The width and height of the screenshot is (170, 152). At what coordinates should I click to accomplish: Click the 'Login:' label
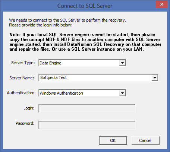29,108
